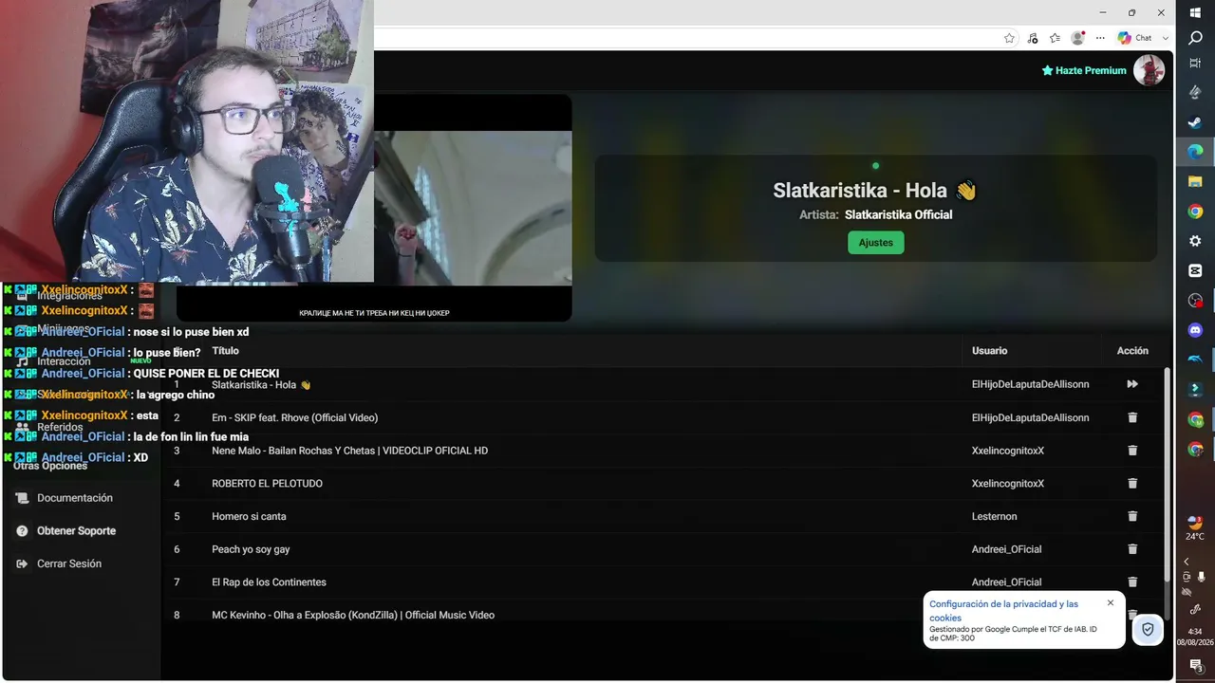Open Obtener Soporte in the sidebar
Screen dimensions: 1215x683
coord(76,531)
